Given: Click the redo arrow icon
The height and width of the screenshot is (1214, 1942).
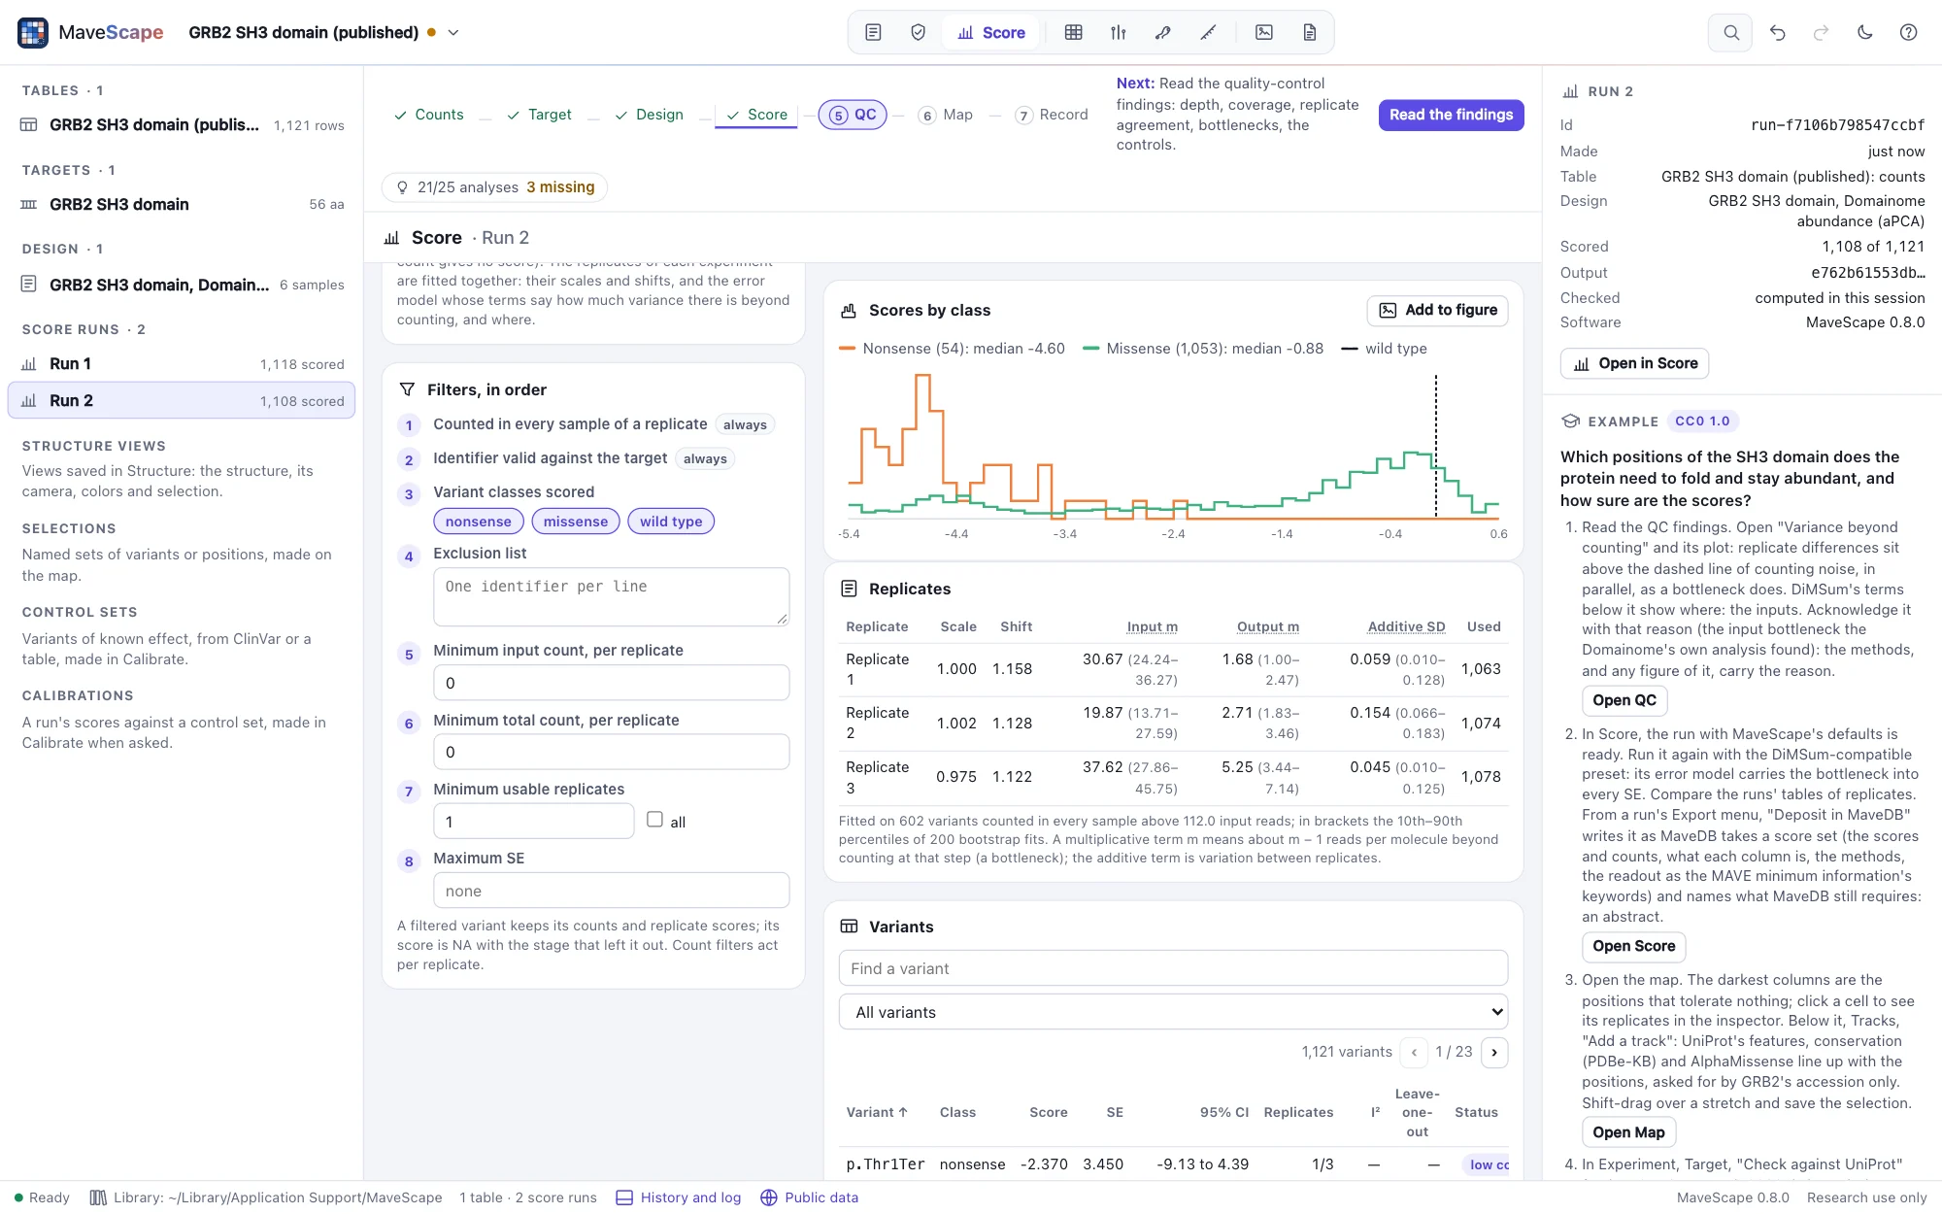Looking at the screenshot, I should tap(1821, 32).
